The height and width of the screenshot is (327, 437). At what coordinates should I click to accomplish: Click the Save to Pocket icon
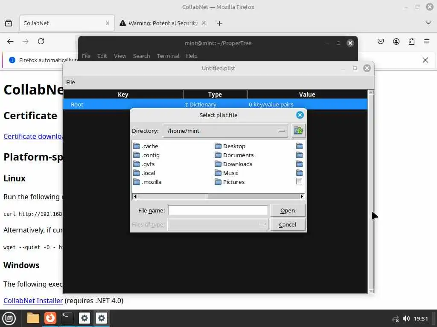[381, 41]
